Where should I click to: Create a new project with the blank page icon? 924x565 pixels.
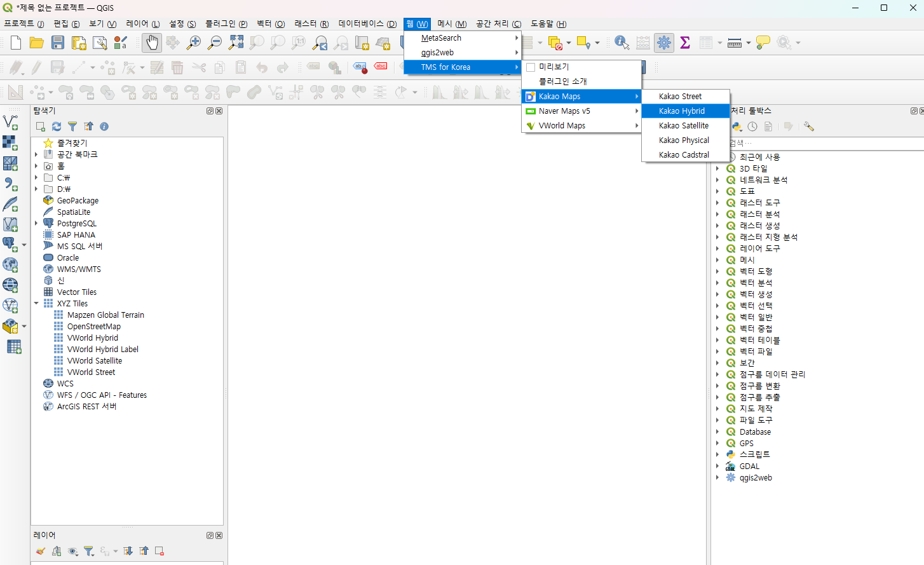16,43
